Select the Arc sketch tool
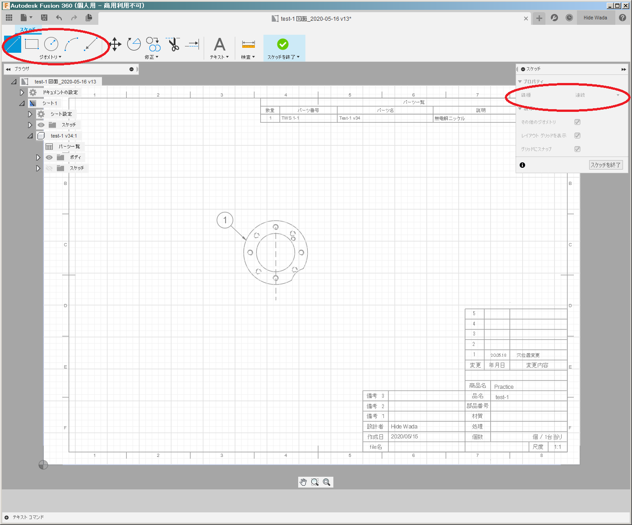 pos(71,44)
